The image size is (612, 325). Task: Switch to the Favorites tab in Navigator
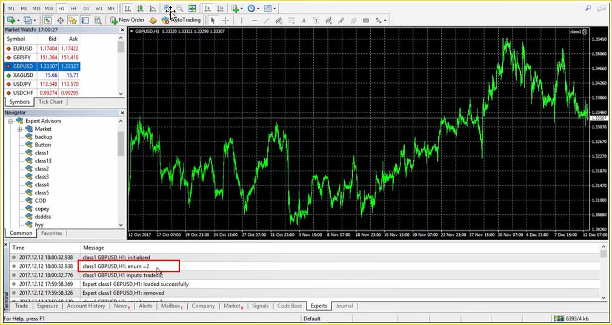[x=52, y=234]
